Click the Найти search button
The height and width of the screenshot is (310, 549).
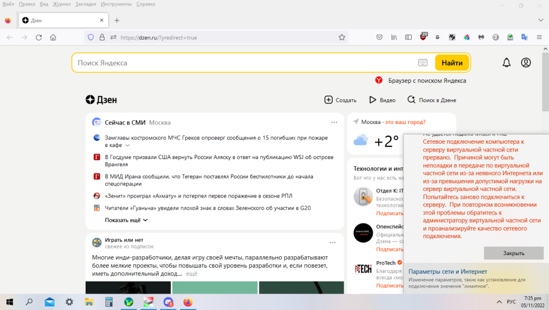pos(452,63)
